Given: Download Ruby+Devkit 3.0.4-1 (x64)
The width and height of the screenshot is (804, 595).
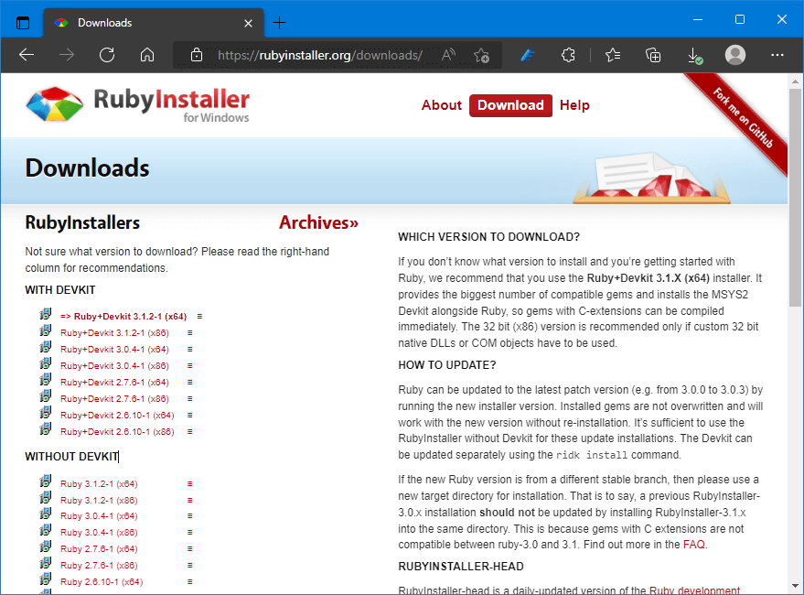Looking at the screenshot, I should click(x=114, y=350).
